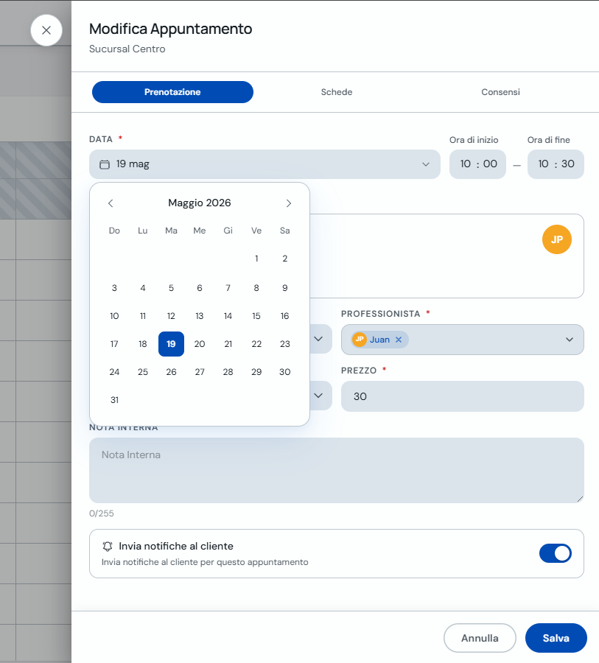This screenshot has height=663, width=599.
Task: Edit the Prezzo field showing 30
Action: point(463,396)
